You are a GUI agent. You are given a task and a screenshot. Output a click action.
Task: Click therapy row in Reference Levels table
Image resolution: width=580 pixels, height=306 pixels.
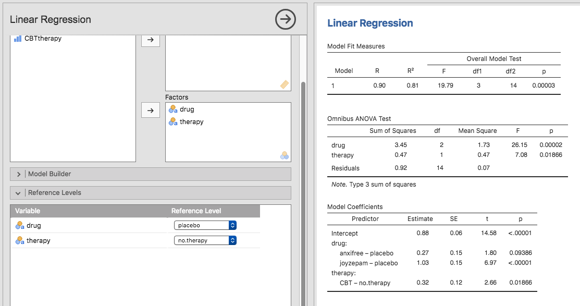(135, 240)
